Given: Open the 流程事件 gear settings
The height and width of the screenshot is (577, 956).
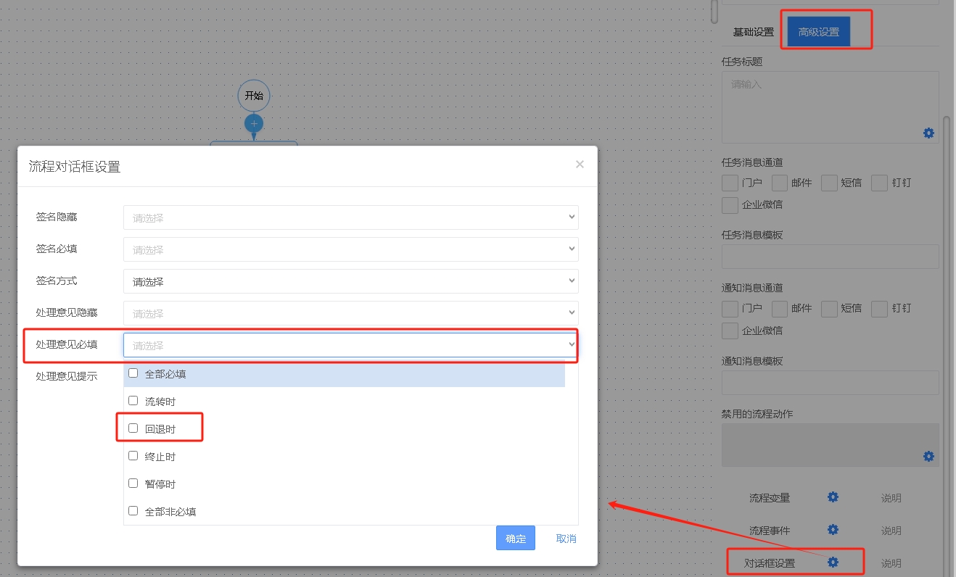Looking at the screenshot, I should pyautogui.click(x=833, y=530).
